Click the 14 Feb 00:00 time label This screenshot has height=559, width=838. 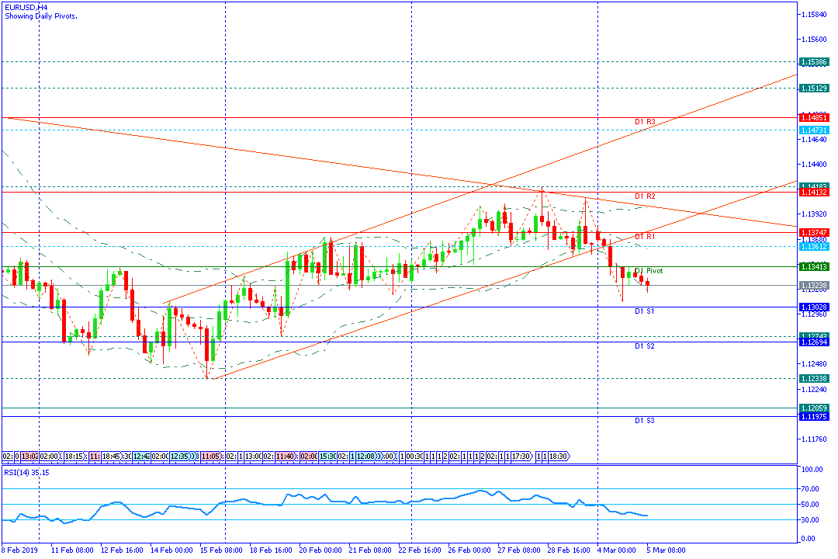coord(171,550)
